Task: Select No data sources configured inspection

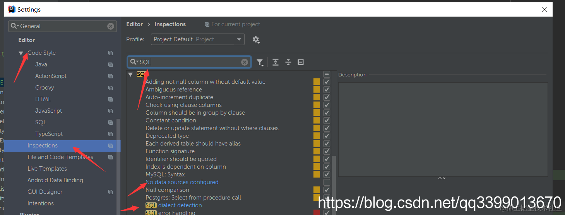Action: point(182,182)
